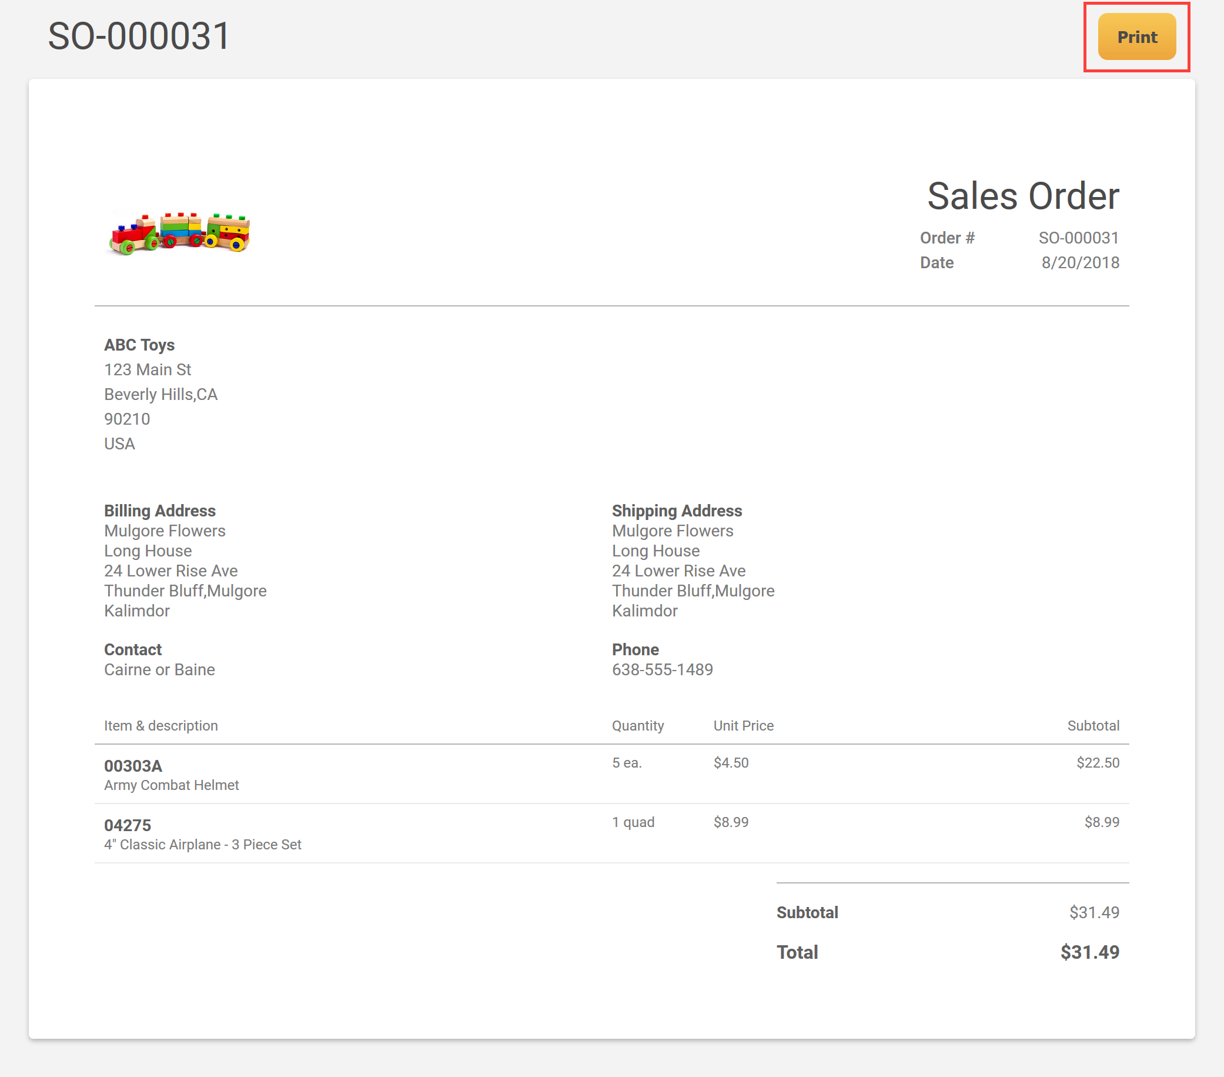Click the Army Combat Helmet description

171,785
